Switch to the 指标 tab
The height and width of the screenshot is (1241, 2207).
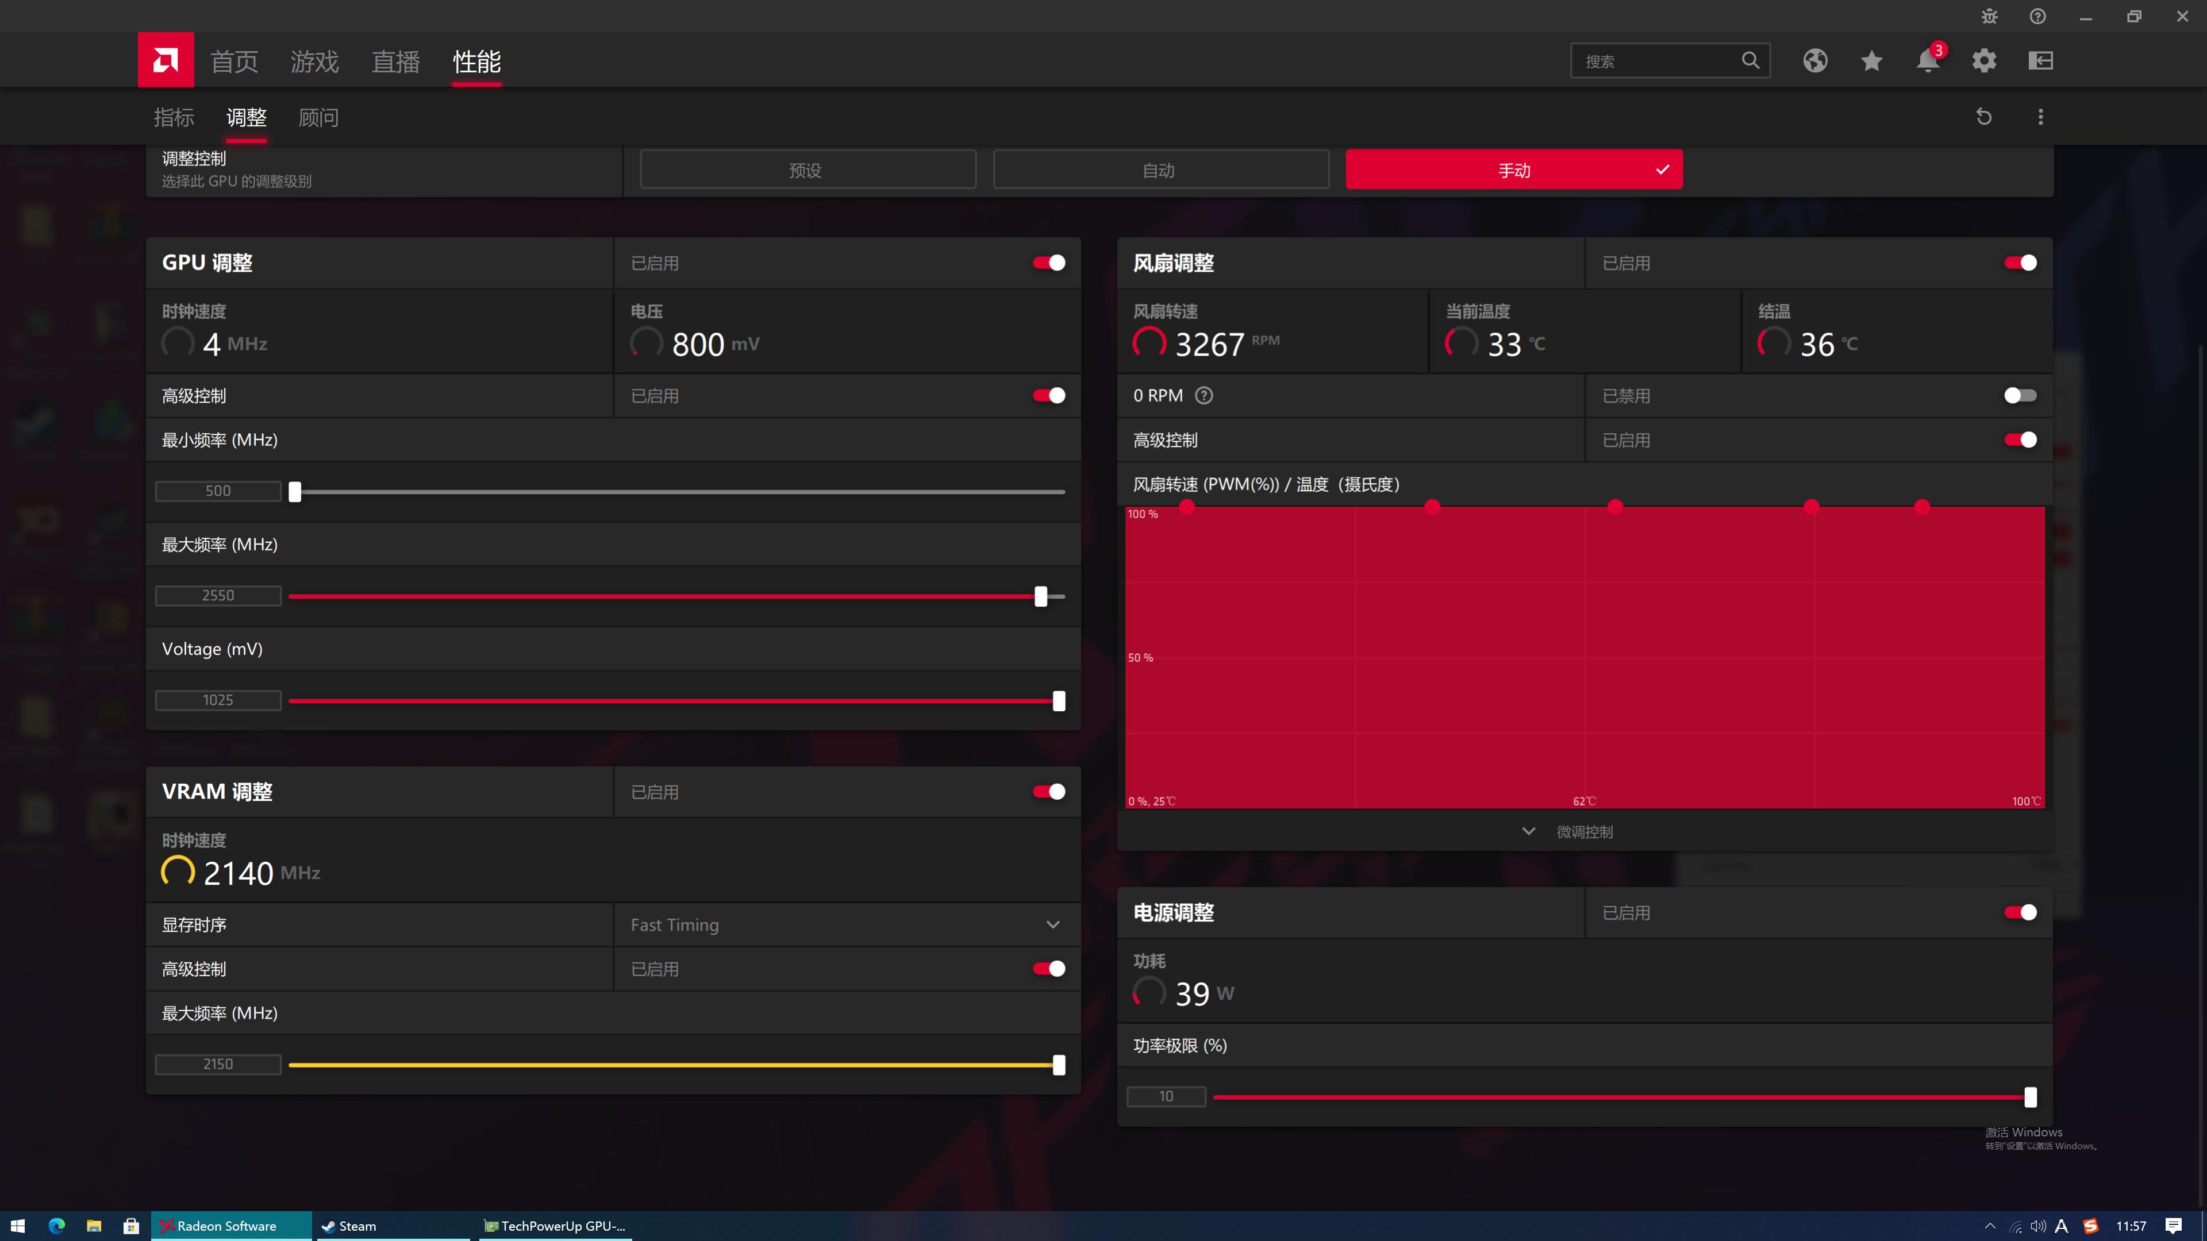pyautogui.click(x=174, y=117)
